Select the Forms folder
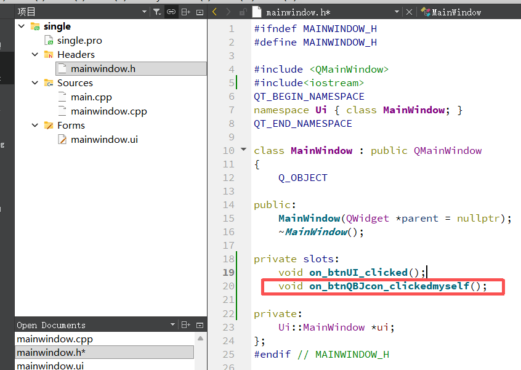521x370 pixels. pyautogui.click(x=71, y=125)
